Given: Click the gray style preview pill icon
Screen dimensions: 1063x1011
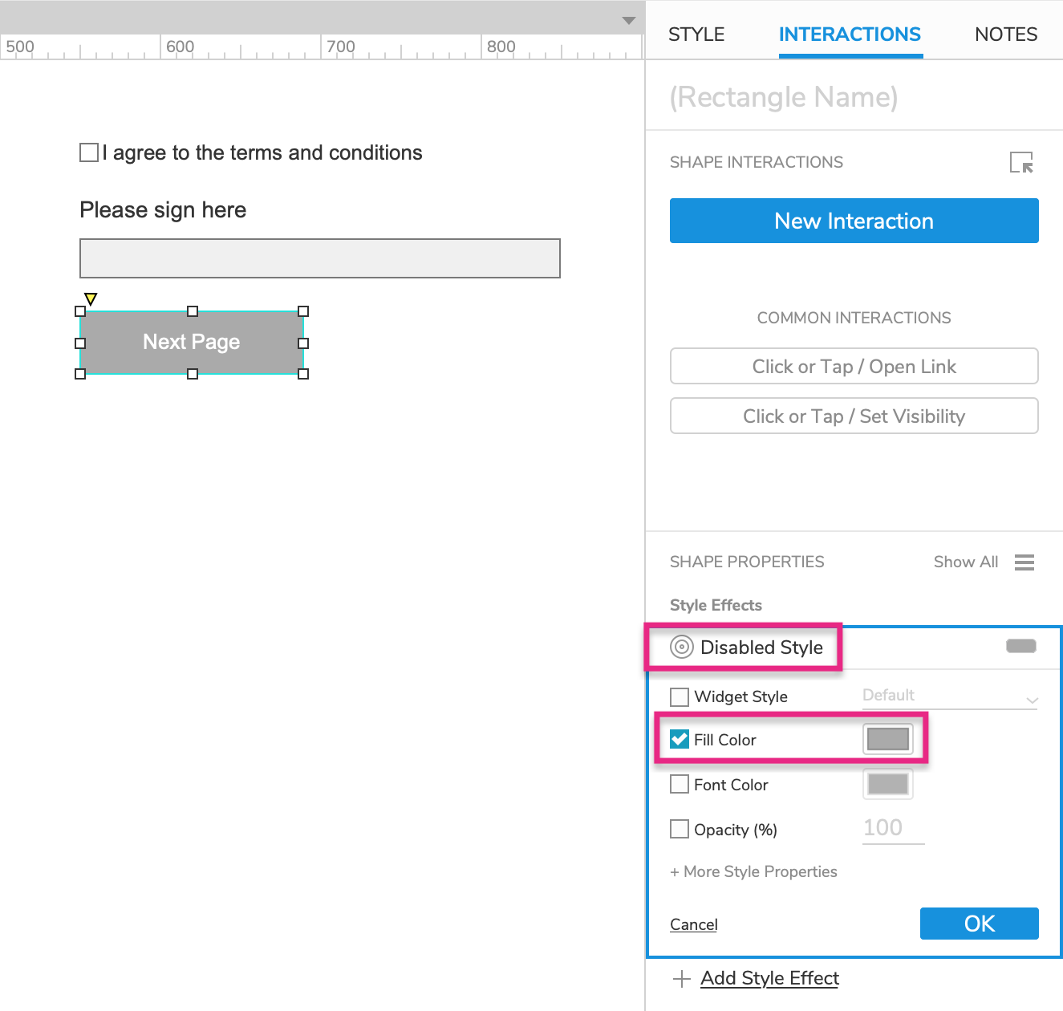Looking at the screenshot, I should point(1020,646).
